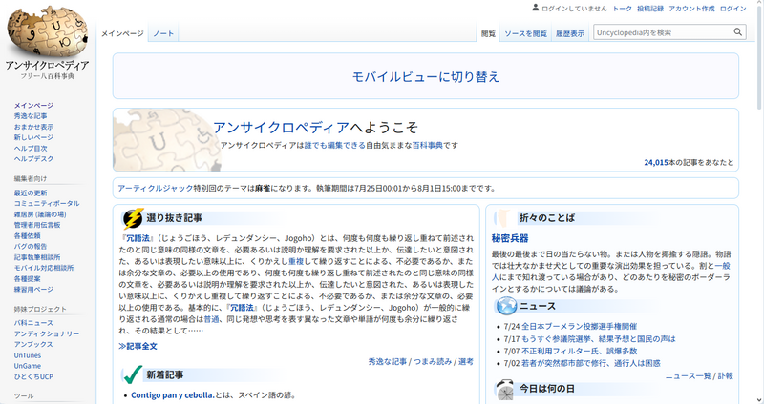Open the アカウント作成 link
This screenshot has height=404, width=764.
(690, 9)
